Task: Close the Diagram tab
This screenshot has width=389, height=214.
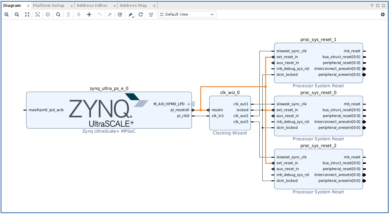Action: click(28, 6)
